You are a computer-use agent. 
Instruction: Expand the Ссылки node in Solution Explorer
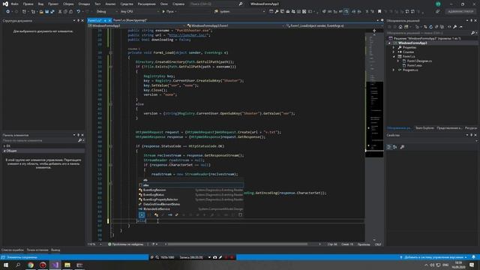click(x=394, y=52)
